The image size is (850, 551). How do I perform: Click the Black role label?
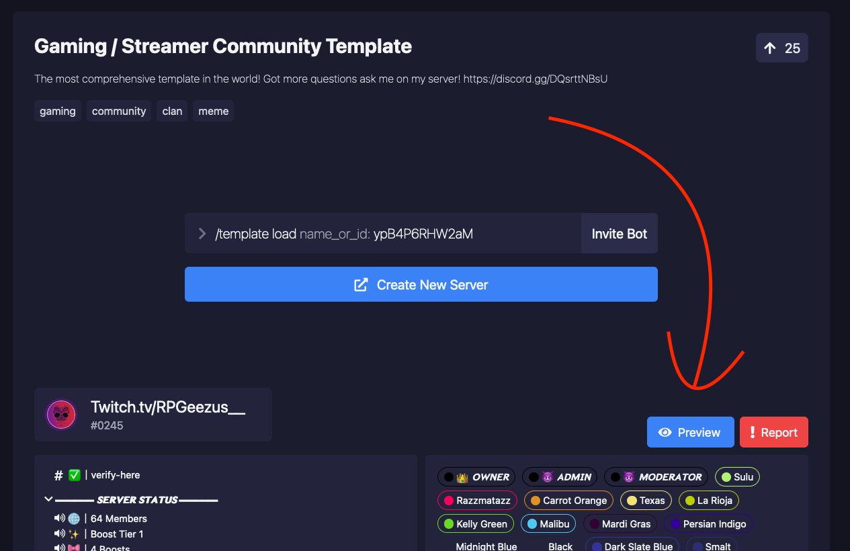click(560, 546)
